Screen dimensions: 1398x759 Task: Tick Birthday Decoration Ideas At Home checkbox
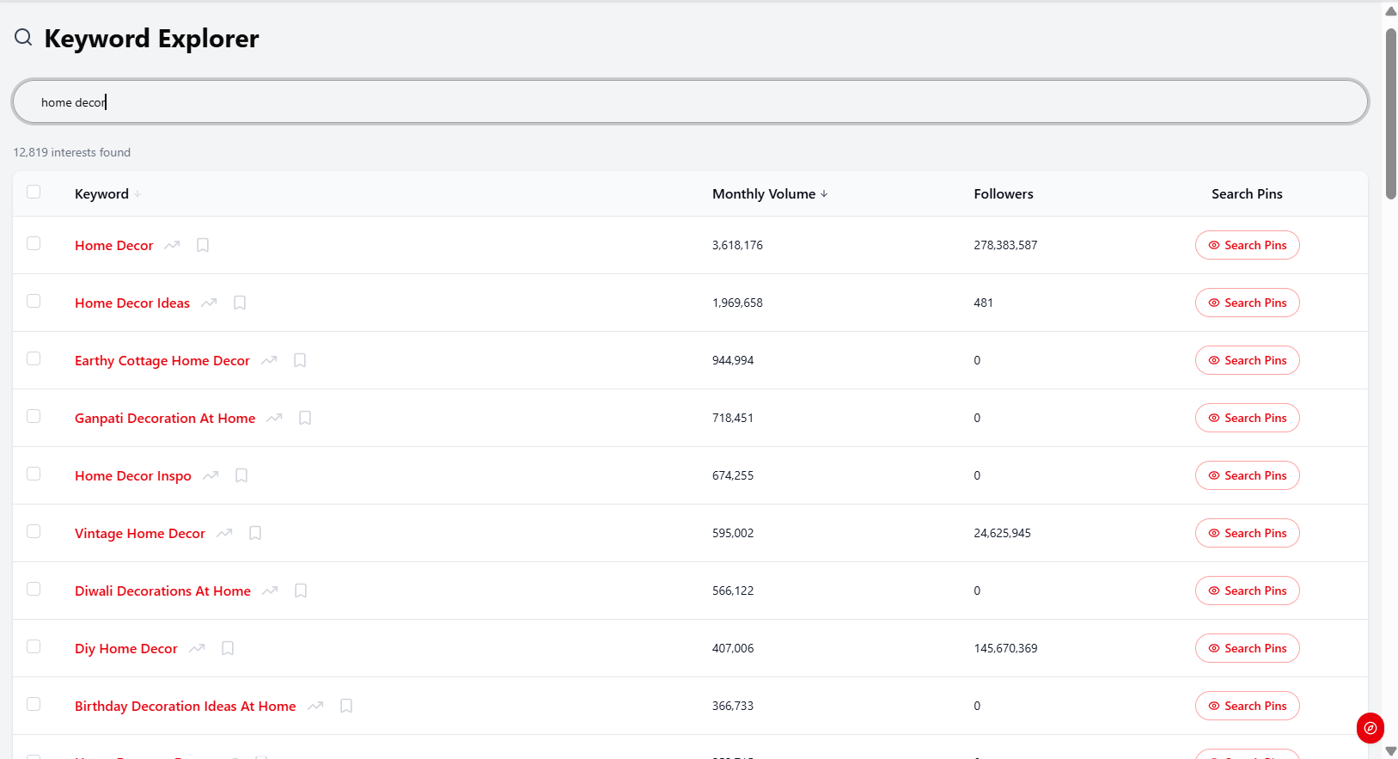click(x=34, y=704)
